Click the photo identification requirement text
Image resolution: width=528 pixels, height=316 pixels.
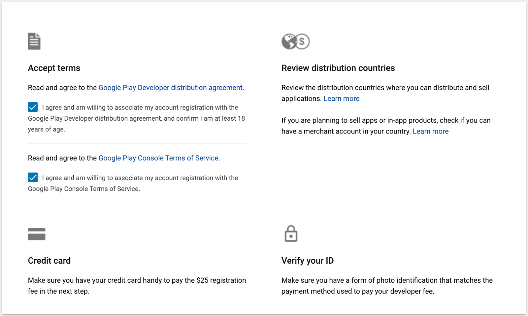click(387, 286)
